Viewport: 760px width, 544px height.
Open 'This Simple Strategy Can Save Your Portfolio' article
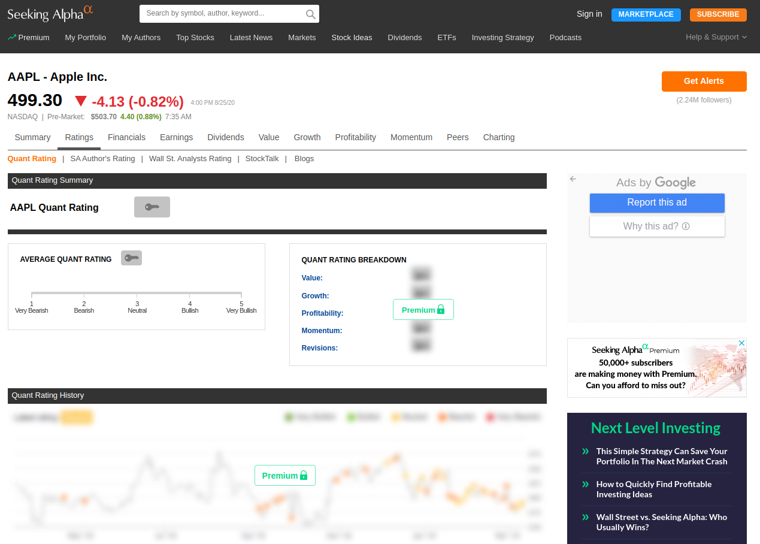(662, 456)
